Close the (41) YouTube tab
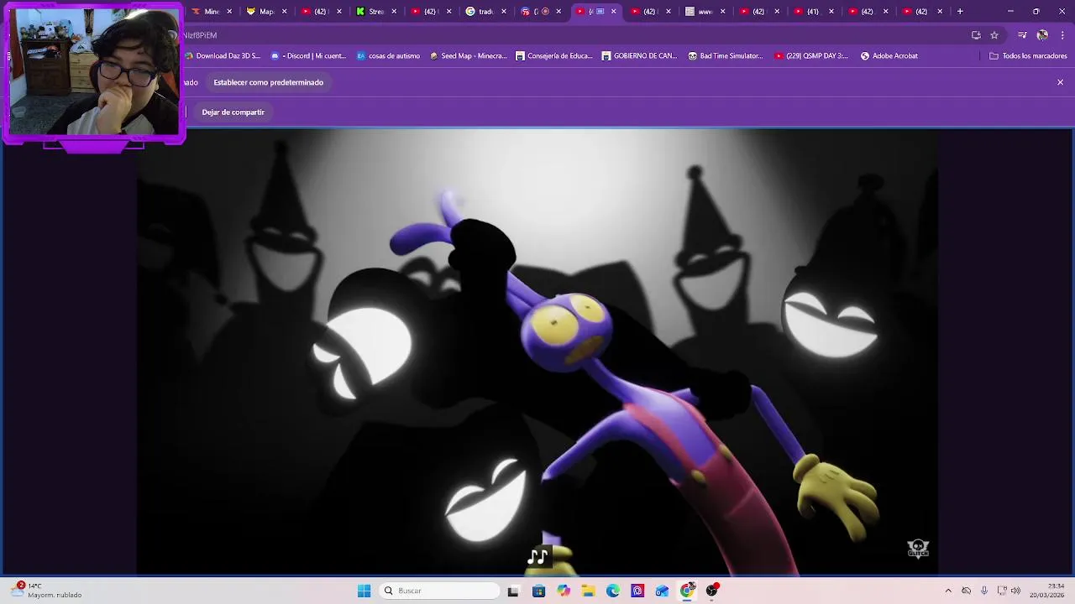The width and height of the screenshot is (1075, 604). pos(831,12)
